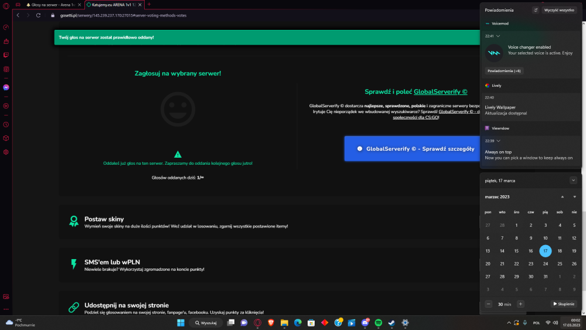
Task: Start focus session with Skupienie
Action: tap(564, 304)
